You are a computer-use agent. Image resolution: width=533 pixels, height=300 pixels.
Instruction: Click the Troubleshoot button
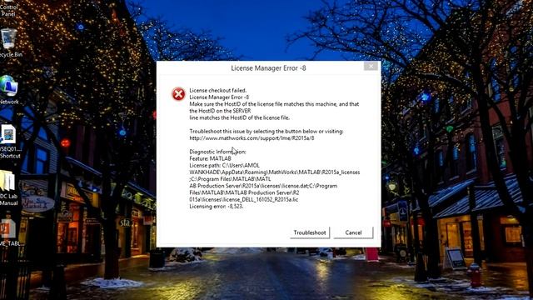[310, 232]
